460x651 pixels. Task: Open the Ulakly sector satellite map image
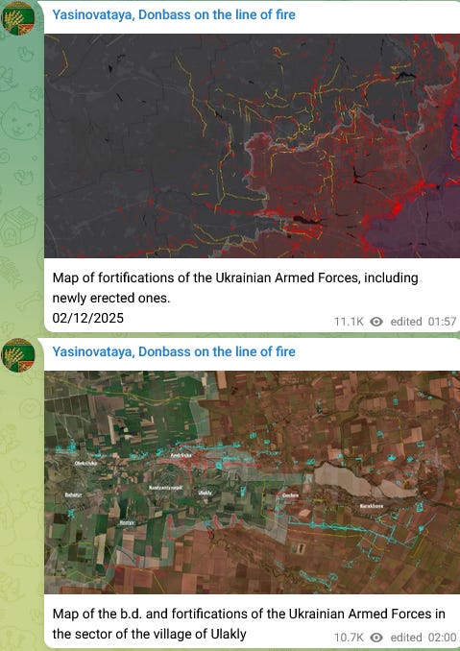(252, 482)
